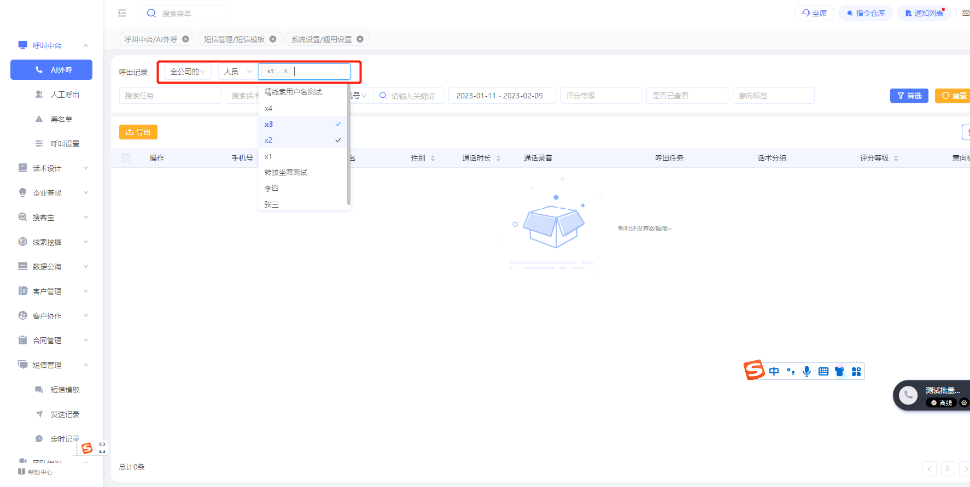Open the Sogou soft keyboard icon

[823, 372]
